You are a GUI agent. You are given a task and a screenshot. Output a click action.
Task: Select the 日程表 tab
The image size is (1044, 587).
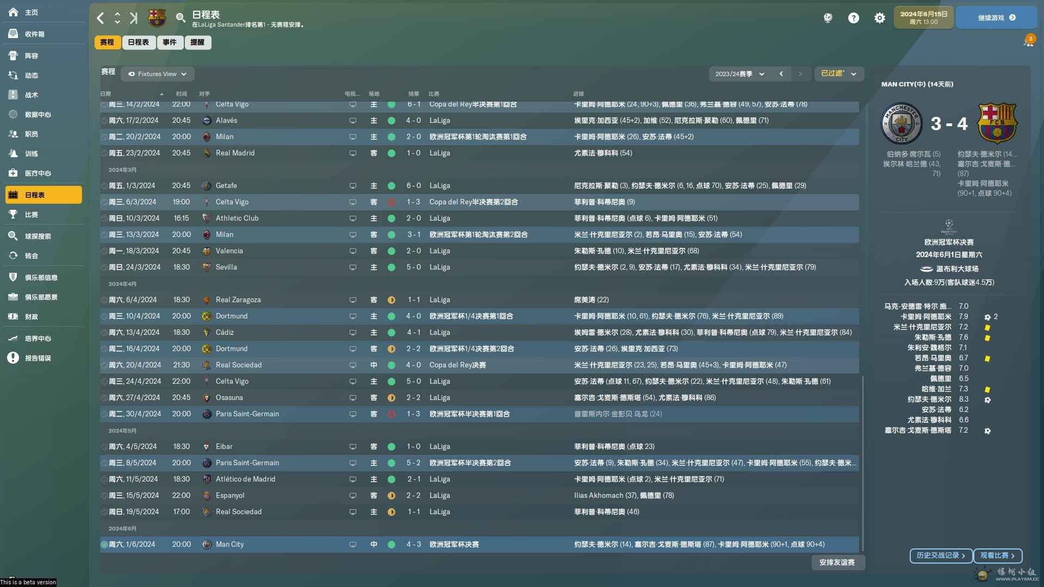pyautogui.click(x=139, y=42)
